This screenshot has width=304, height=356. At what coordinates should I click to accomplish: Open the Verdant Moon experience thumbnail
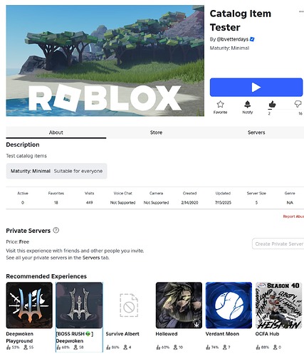[x=229, y=305]
